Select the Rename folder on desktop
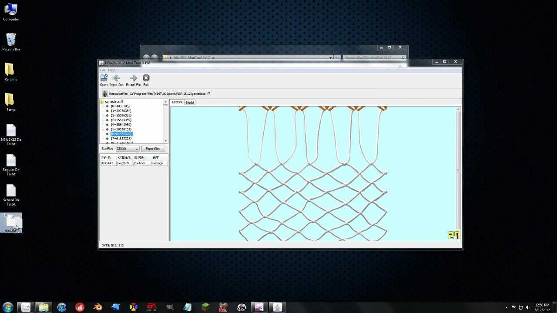 click(11, 72)
